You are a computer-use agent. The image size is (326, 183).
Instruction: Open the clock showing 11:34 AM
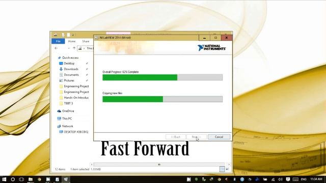pyautogui.click(x=316, y=179)
